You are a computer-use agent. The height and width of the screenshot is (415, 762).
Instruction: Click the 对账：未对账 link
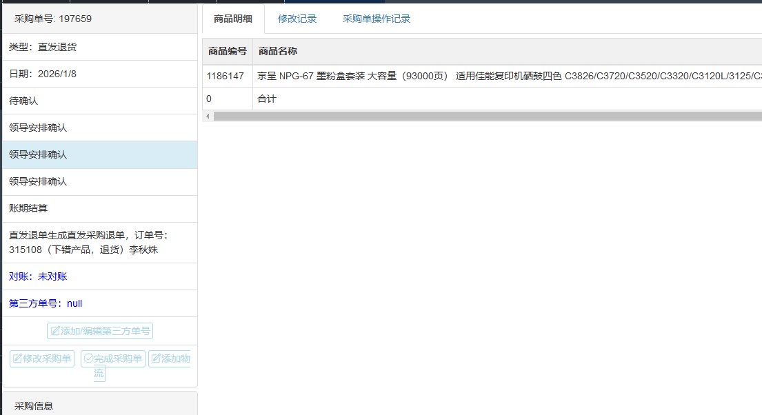click(38, 276)
